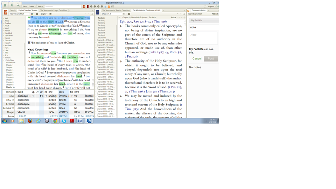The image size is (336, 189).
Task: Click the Note body text area
Action: 203,38
